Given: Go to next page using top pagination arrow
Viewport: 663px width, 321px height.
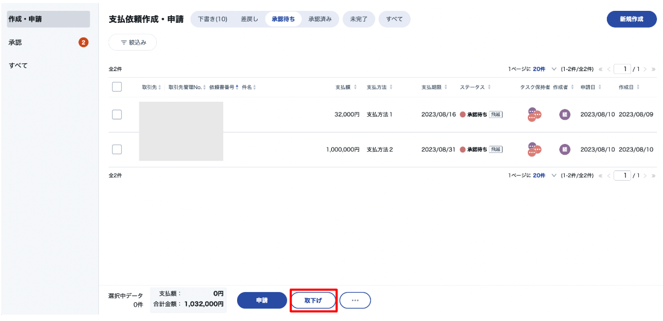Looking at the screenshot, I should click(646, 69).
